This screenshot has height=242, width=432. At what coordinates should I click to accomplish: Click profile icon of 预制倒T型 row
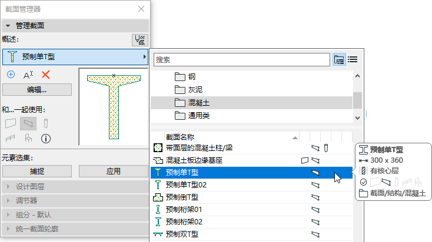(x=158, y=197)
